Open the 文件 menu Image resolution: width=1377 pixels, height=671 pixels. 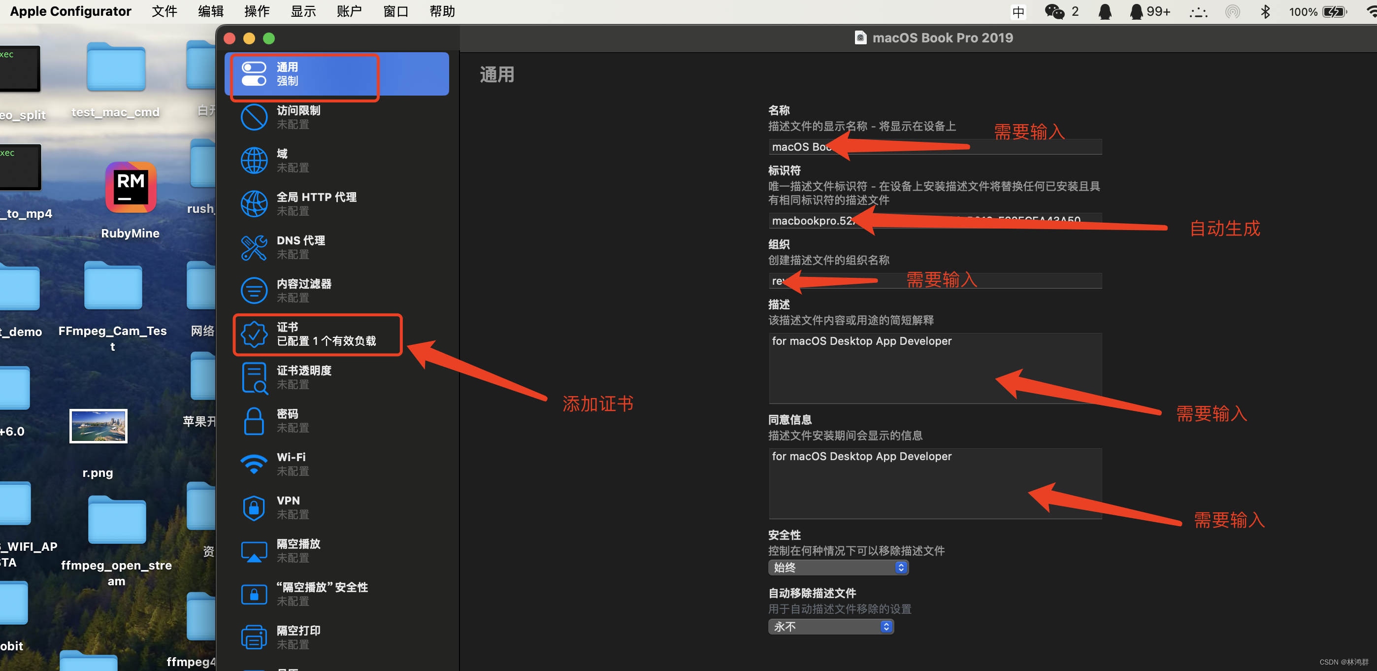164,12
